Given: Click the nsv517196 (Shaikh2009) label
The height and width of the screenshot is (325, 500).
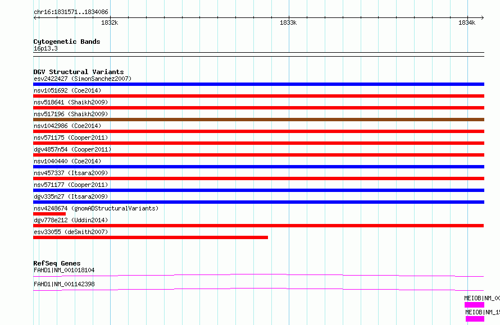Looking at the screenshot, I should [x=71, y=114].
